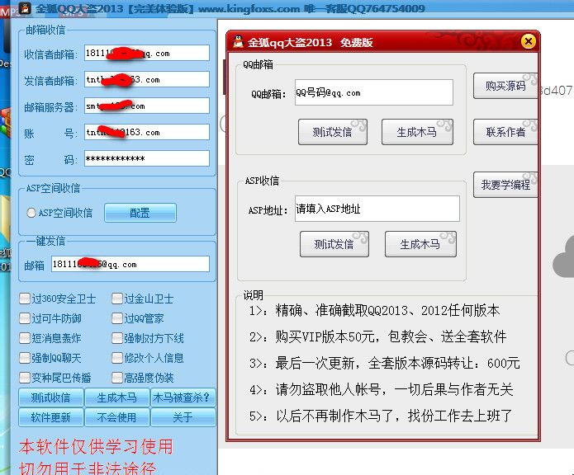The image size is (574, 475).
Task: Click the 购买源码 button
Action: tap(505, 86)
